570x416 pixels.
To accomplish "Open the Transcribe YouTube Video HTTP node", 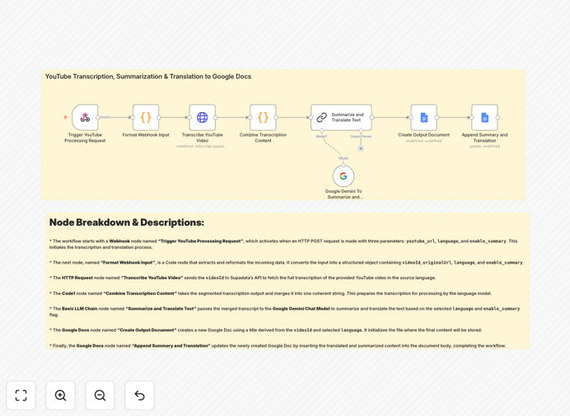I will click(x=203, y=118).
